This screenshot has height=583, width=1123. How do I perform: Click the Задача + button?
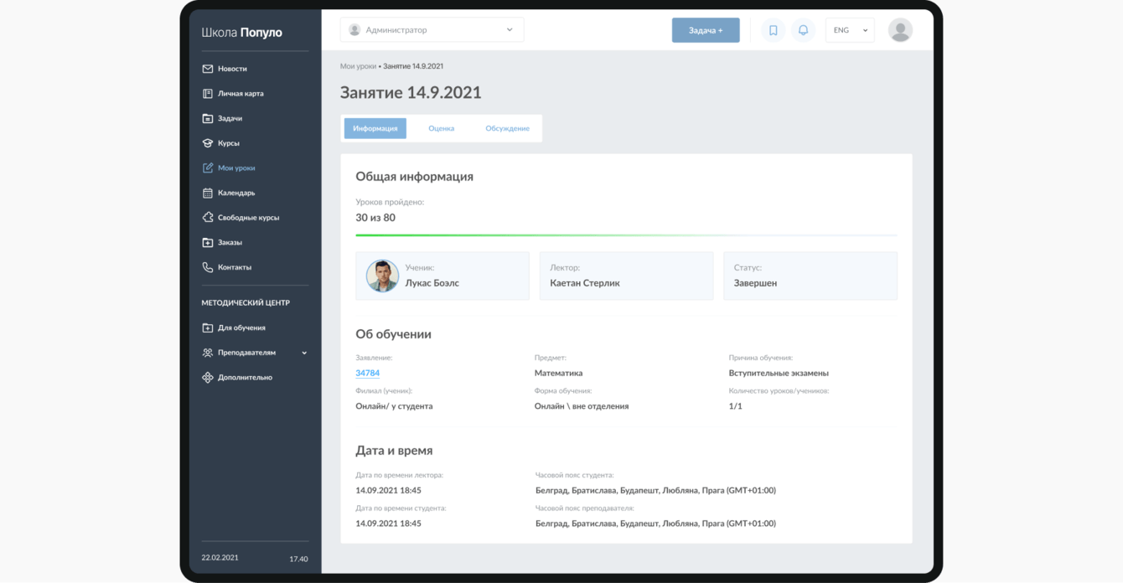pyautogui.click(x=706, y=30)
